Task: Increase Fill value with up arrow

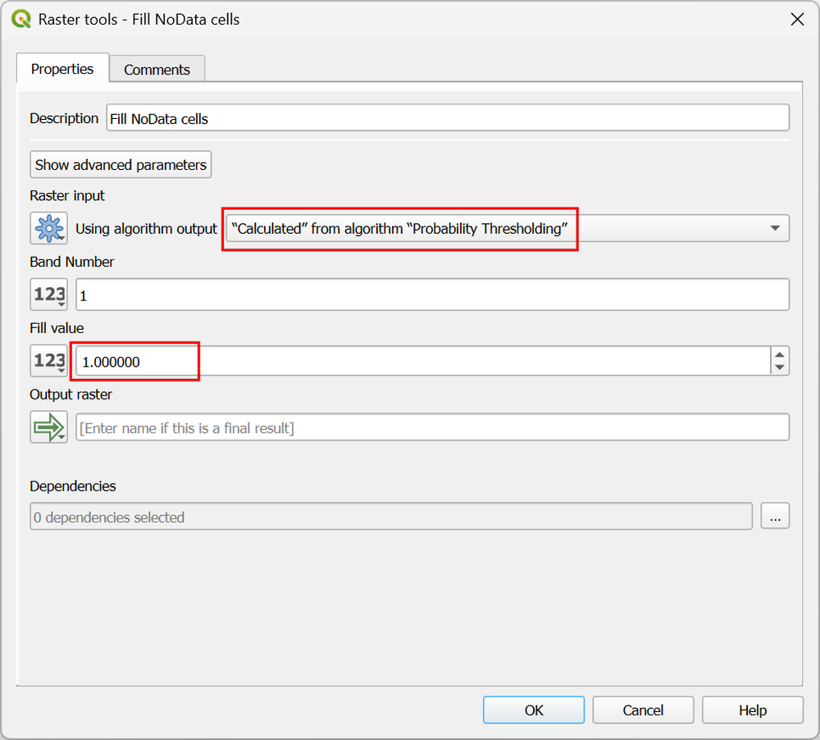Action: click(780, 354)
